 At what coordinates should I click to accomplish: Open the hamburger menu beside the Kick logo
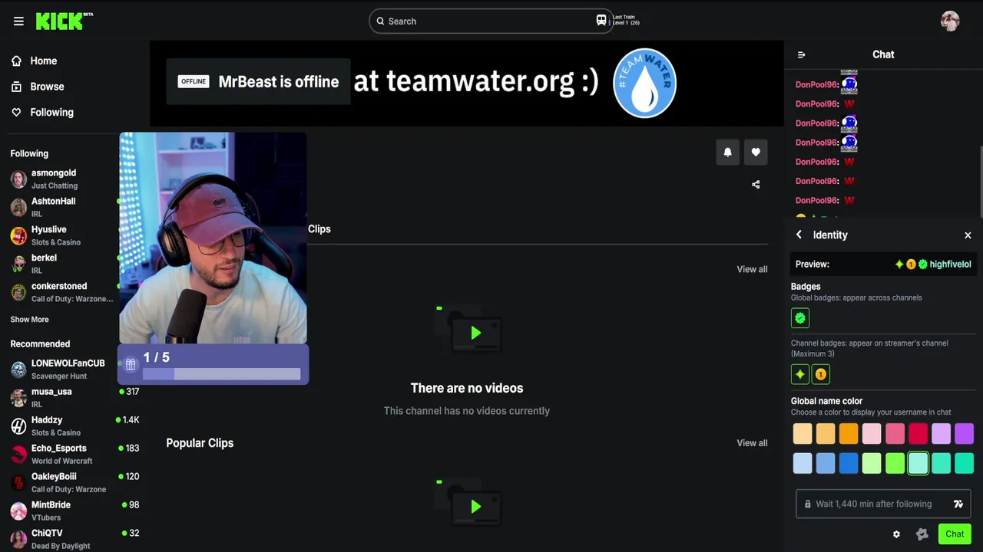coord(18,21)
